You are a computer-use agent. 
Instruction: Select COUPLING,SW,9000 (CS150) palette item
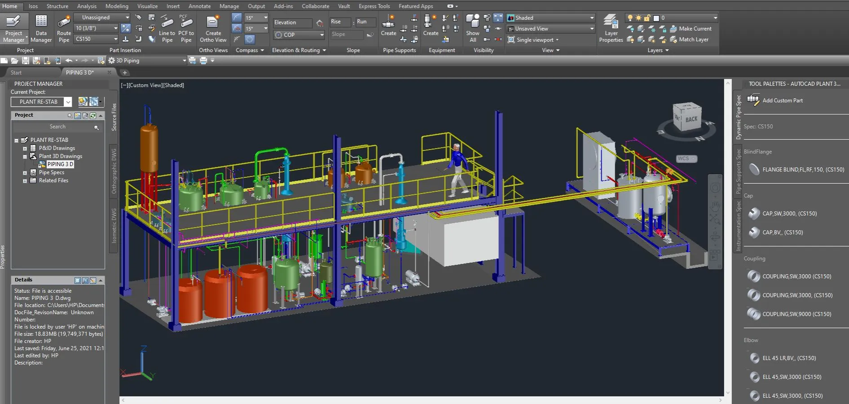tap(790, 314)
